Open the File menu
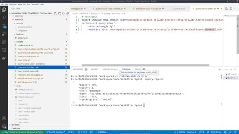Viewport: 239px width, 134px height. click(x=2, y=4)
